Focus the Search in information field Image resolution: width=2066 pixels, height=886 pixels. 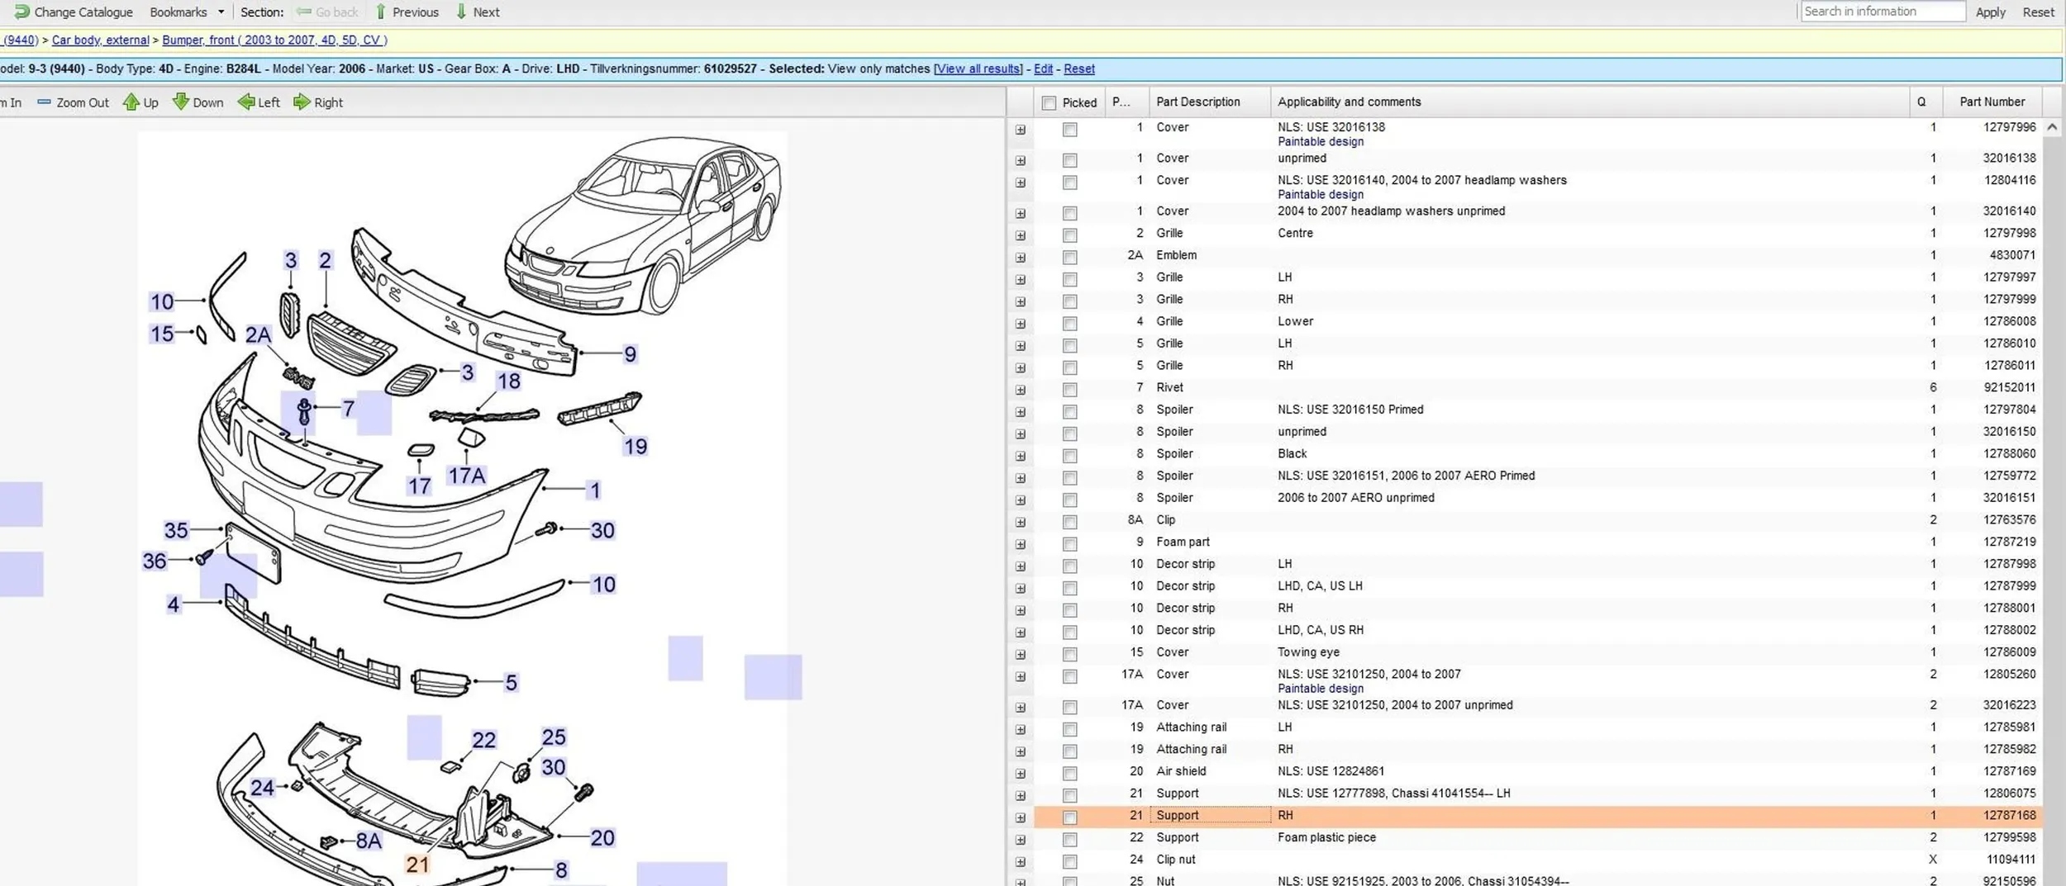click(x=1882, y=12)
